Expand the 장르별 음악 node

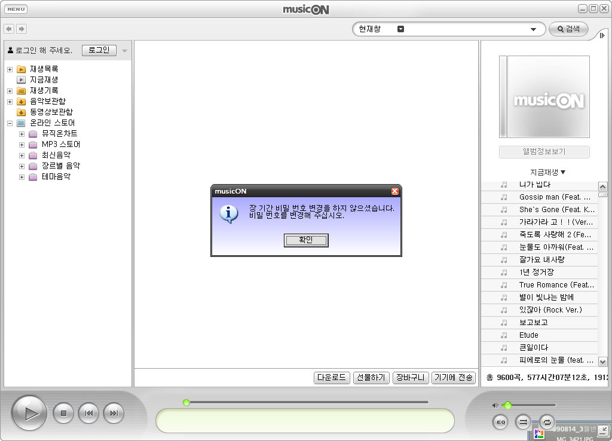tap(22, 166)
